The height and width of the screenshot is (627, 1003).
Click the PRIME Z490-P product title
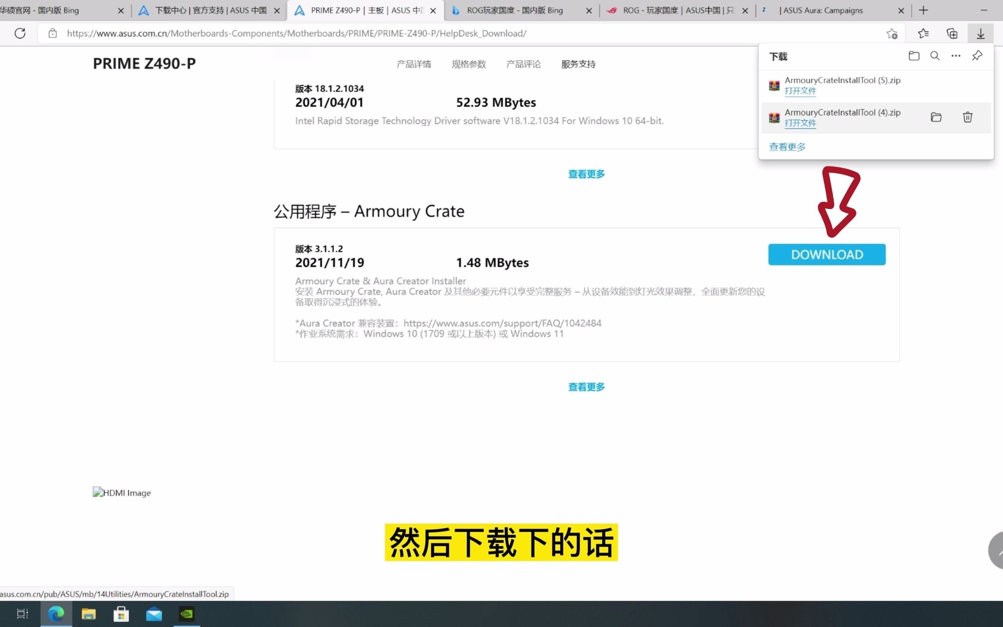click(144, 64)
